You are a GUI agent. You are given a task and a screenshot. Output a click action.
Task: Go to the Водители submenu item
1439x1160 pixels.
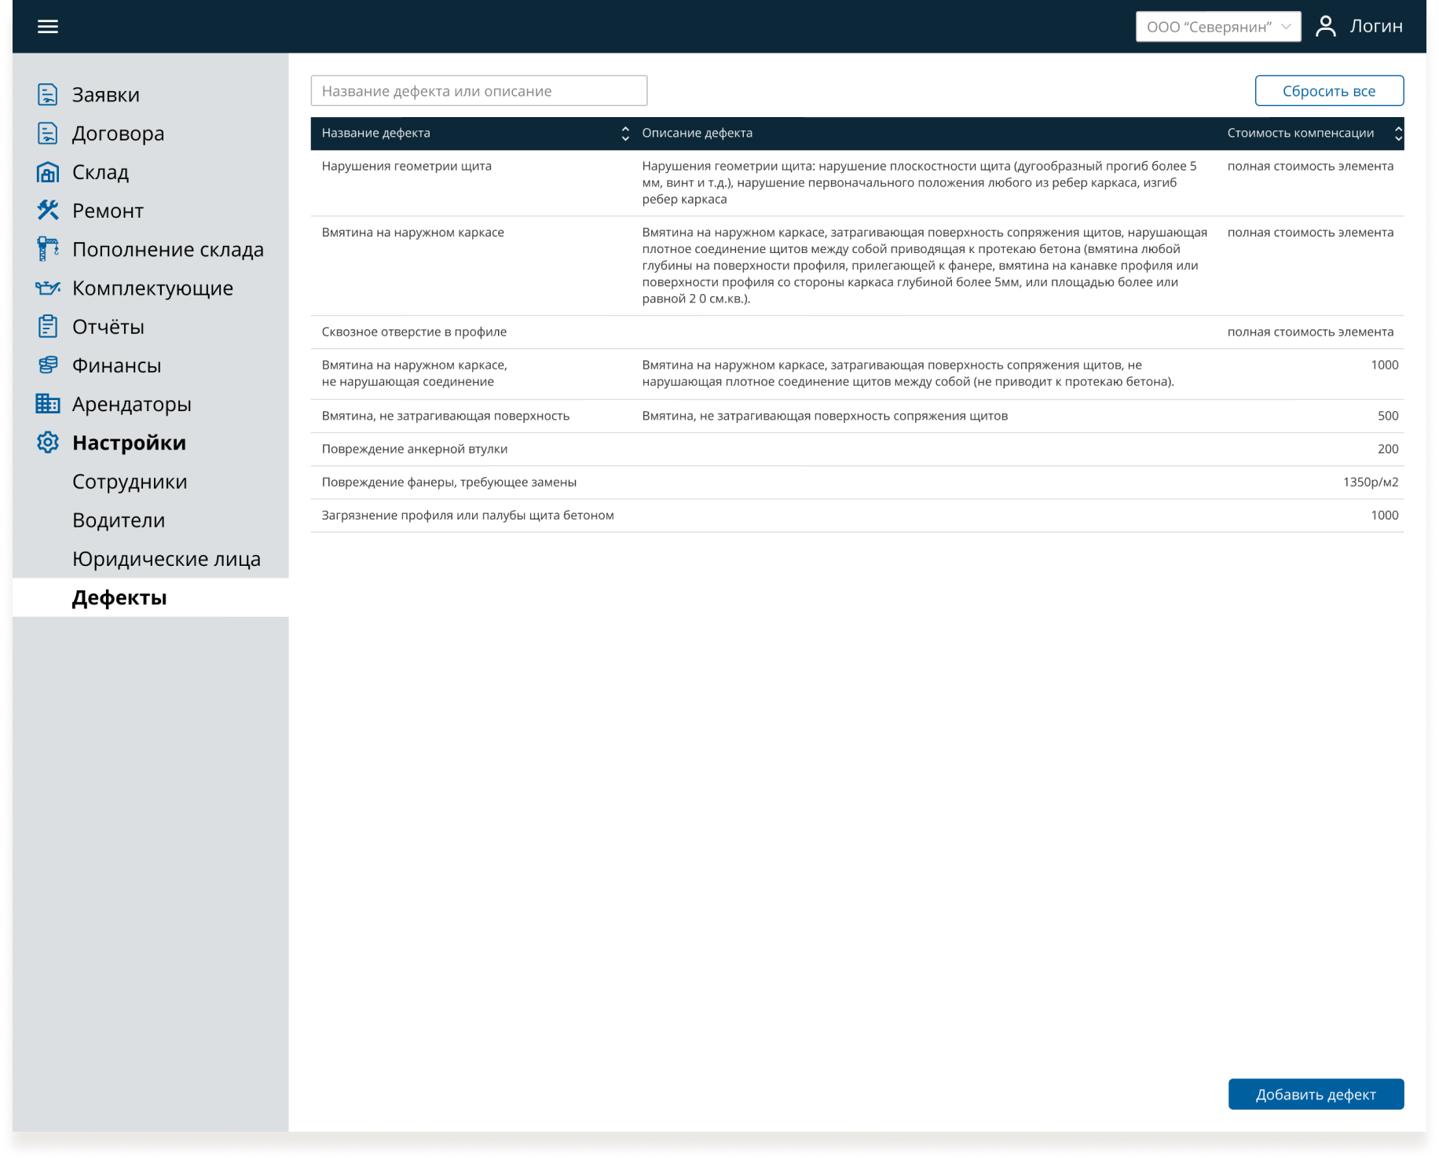(119, 520)
